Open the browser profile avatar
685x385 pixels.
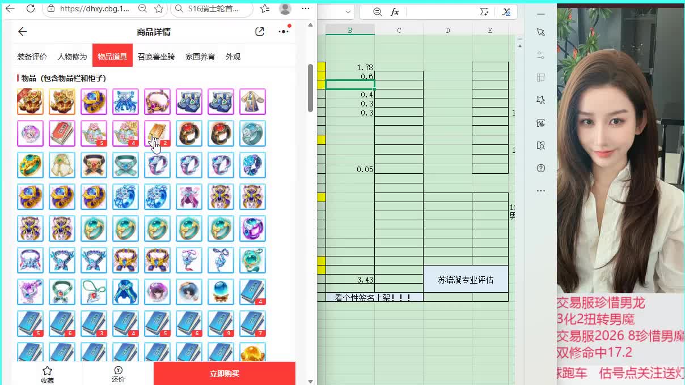pyautogui.click(x=286, y=9)
